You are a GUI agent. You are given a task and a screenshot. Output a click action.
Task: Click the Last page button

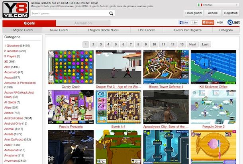pyautogui.click(x=205, y=45)
